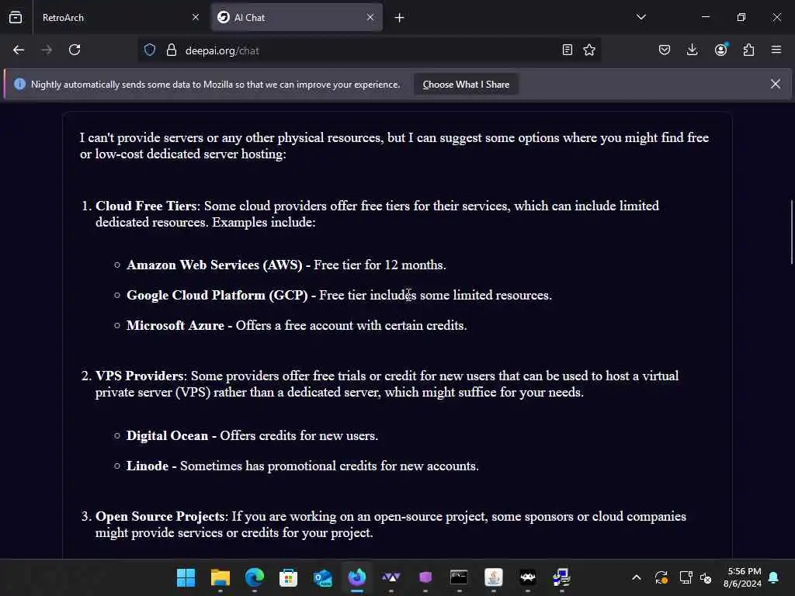Show hidden system tray icons

[637, 577]
